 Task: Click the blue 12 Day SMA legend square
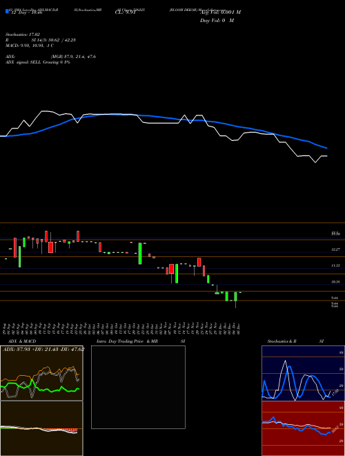click(x=7, y=11)
